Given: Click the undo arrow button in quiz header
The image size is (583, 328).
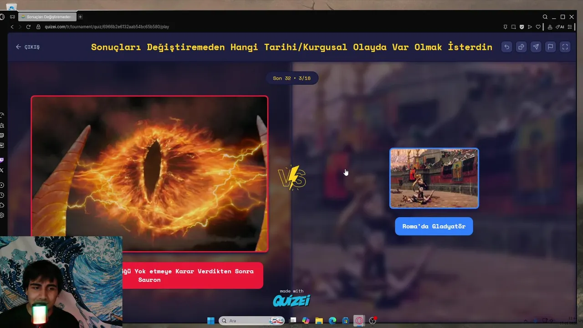Looking at the screenshot, I should [x=506, y=47].
